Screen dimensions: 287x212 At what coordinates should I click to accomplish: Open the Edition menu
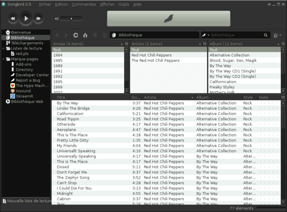61,4
